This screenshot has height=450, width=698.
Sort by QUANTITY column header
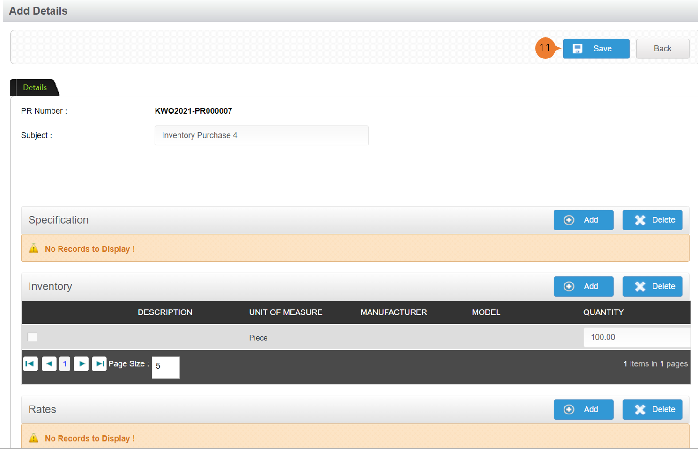(x=603, y=312)
